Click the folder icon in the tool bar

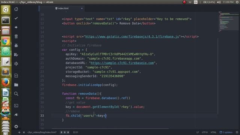pyautogui.click(x=16, y=84)
